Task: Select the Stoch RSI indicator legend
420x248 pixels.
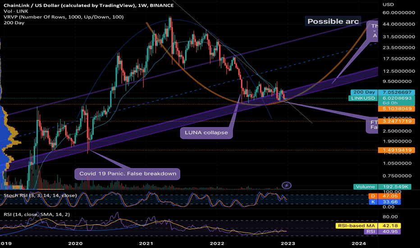Action: click(x=40, y=195)
